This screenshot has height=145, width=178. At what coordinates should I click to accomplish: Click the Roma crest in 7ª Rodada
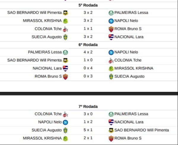(111, 138)
